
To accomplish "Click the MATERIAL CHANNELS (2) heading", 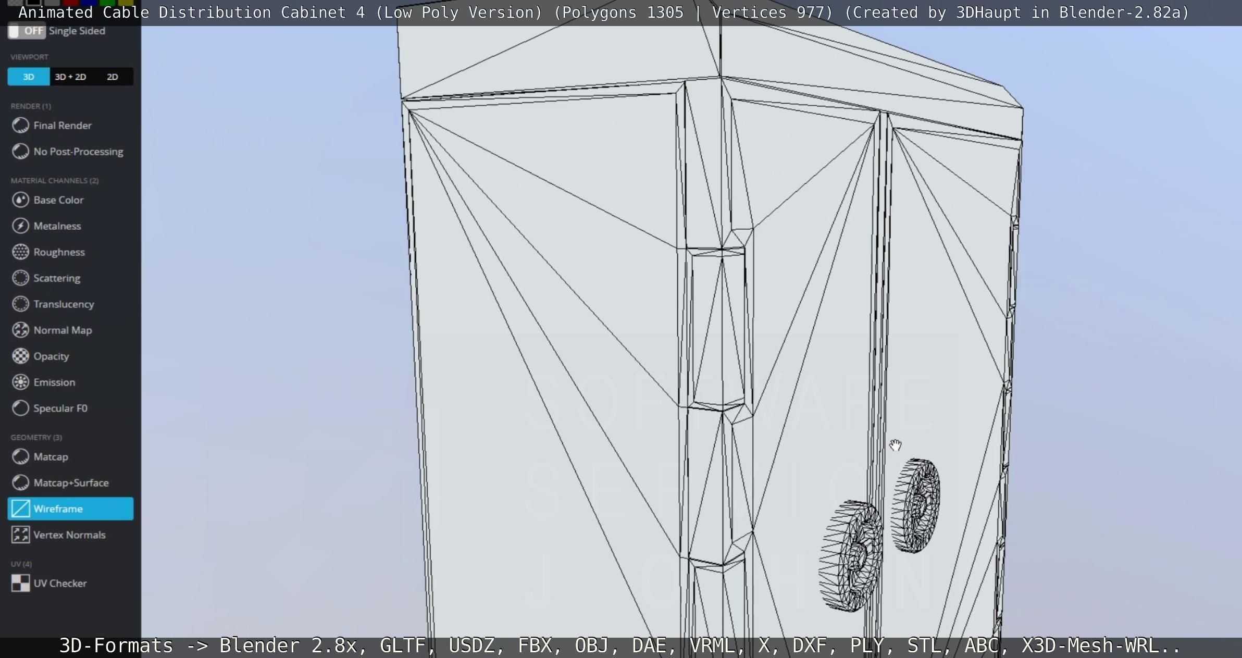I will click(55, 181).
